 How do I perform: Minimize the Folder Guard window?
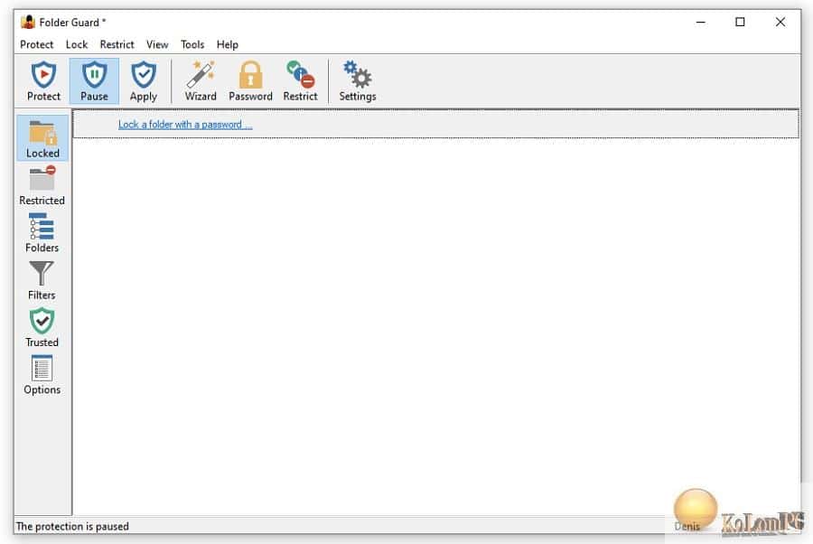700,23
